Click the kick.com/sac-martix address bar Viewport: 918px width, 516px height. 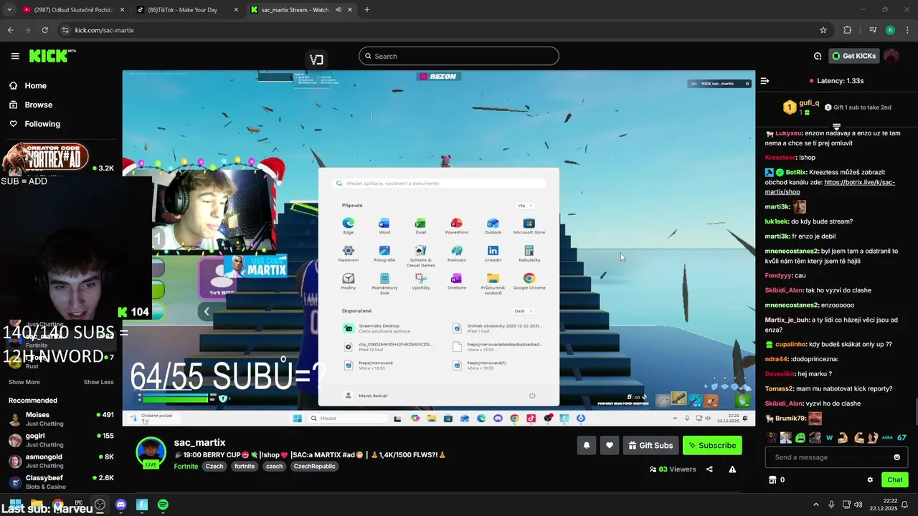(x=445, y=30)
